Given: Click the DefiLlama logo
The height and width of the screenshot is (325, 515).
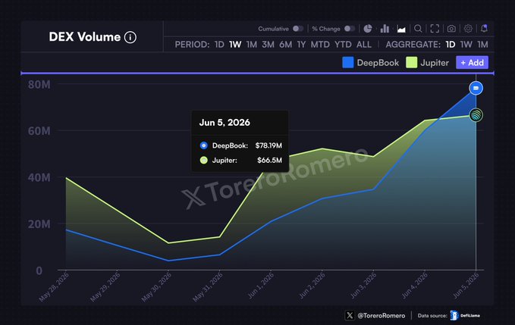Looking at the screenshot, I should pyautogui.click(x=464, y=315).
